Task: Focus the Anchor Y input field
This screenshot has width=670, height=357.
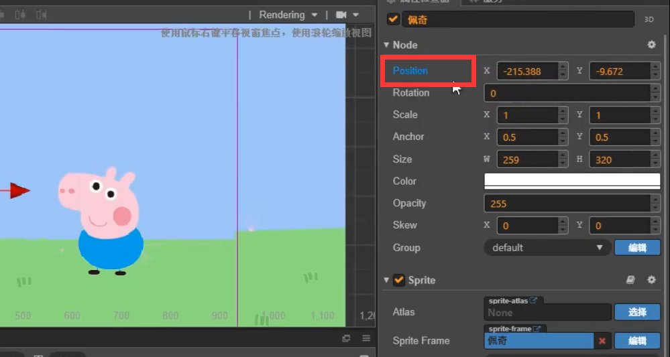Action: coord(620,137)
